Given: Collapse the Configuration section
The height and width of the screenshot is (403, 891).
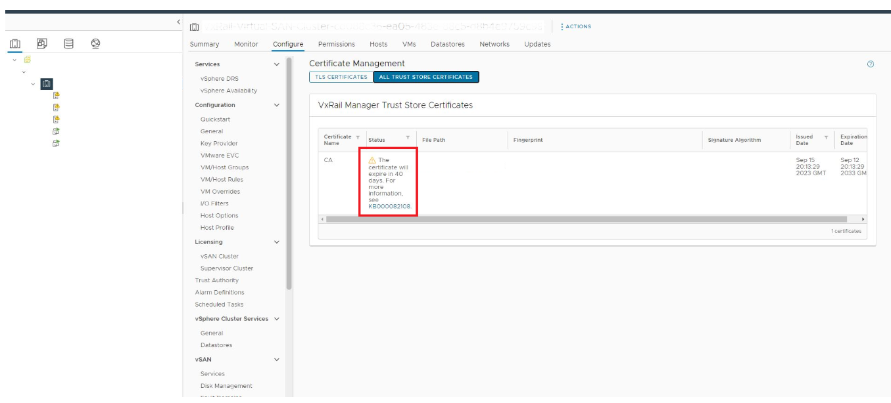Looking at the screenshot, I should [x=276, y=105].
